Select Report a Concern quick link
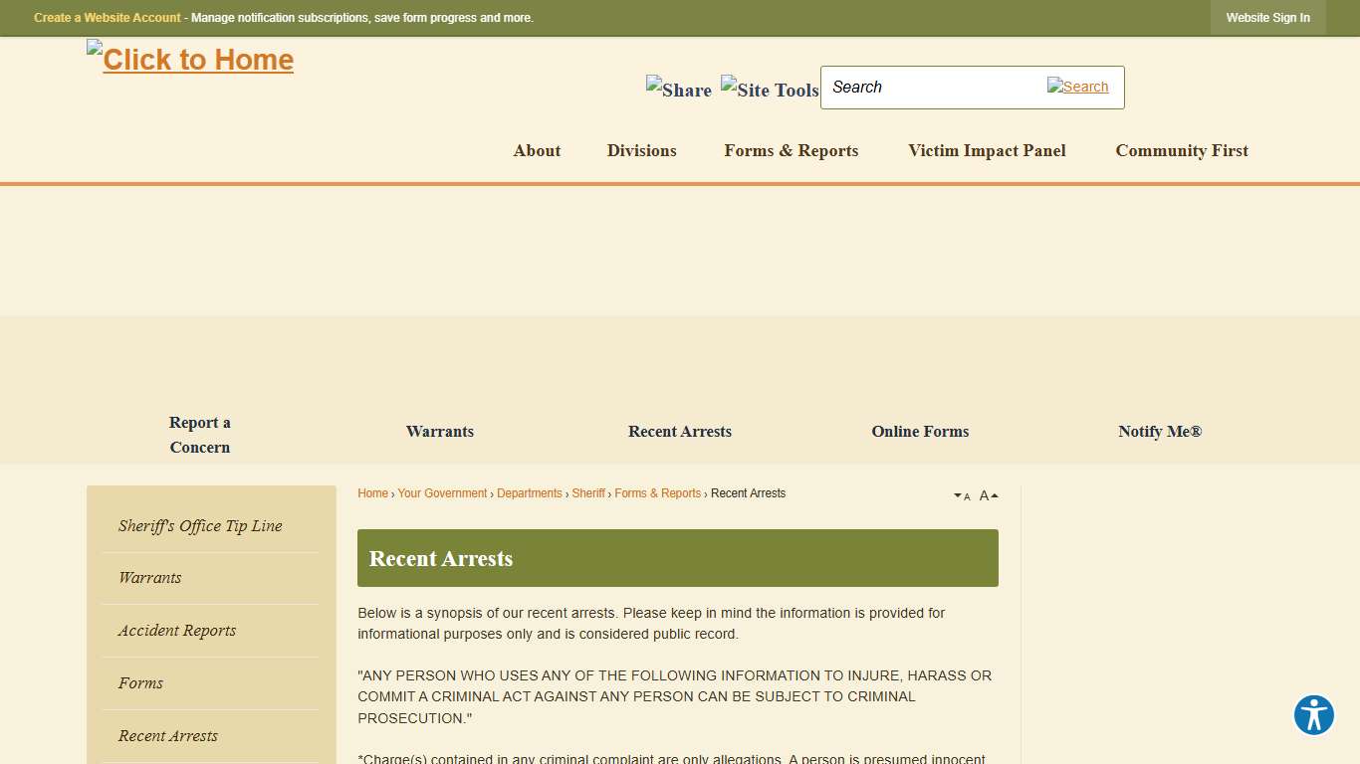The height and width of the screenshot is (764, 1360). 200,435
